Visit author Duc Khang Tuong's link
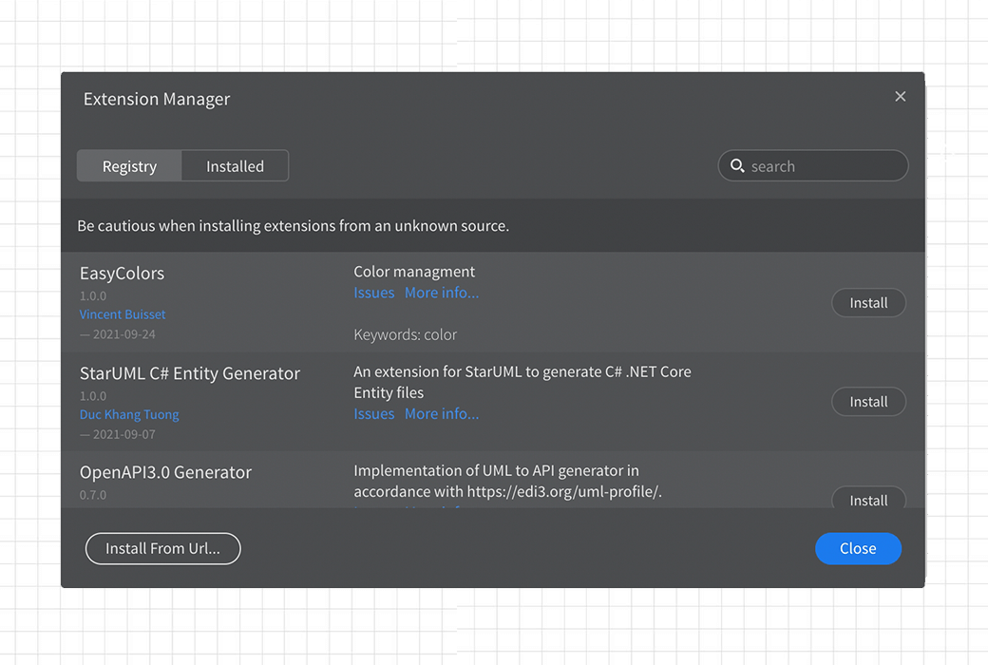This screenshot has height=665, width=988. click(x=129, y=414)
